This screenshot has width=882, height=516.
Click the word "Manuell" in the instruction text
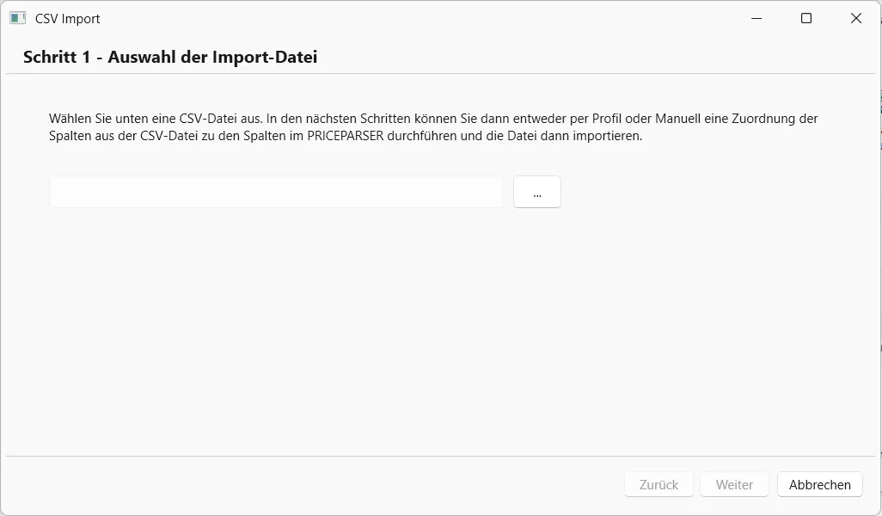coord(677,119)
